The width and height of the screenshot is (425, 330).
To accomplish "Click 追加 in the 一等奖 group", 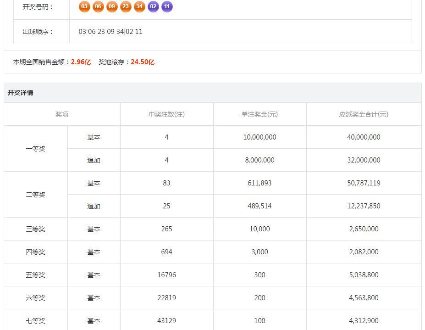I will 94,160.
